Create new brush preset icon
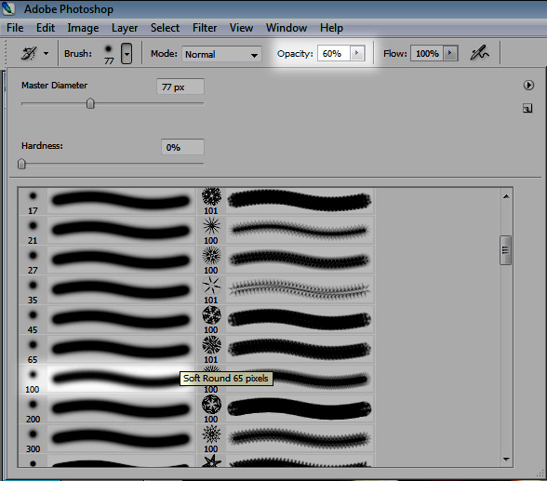 (x=527, y=109)
